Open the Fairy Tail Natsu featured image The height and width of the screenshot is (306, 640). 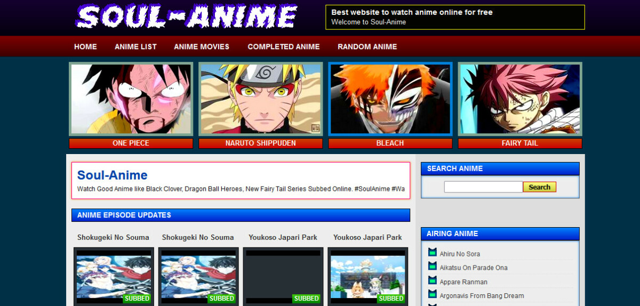[520, 99]
